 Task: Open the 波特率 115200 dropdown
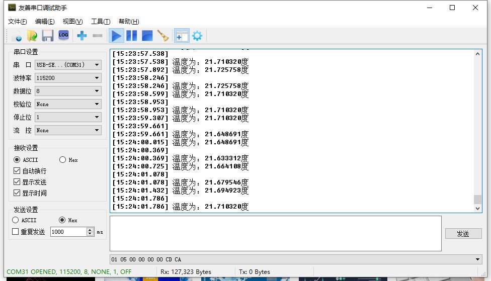68,78
